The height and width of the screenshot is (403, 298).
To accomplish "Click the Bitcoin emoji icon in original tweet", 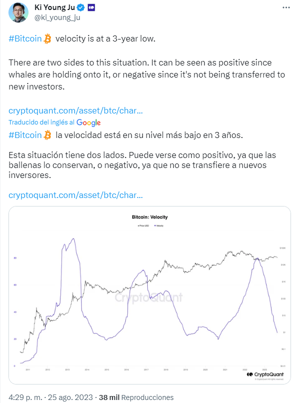I will click(47, 39).
